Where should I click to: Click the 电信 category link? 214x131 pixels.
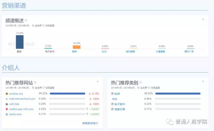click(x=117, y=94)
